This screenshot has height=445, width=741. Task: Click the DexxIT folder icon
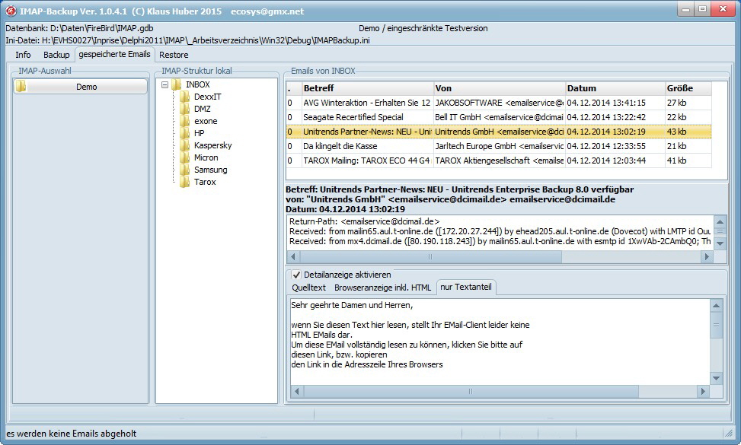[184, 97]
